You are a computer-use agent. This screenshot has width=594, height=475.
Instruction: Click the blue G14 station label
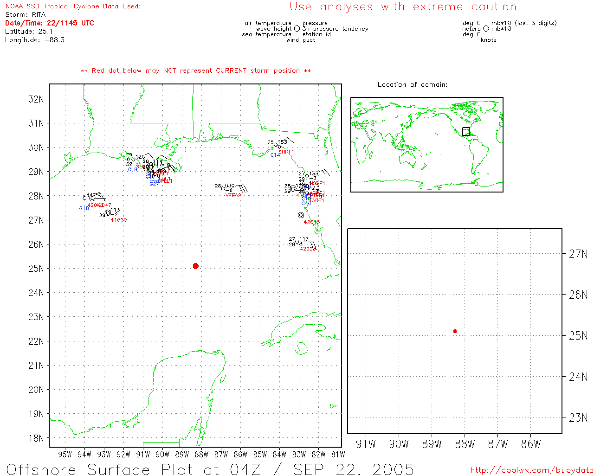click(275, 155)
